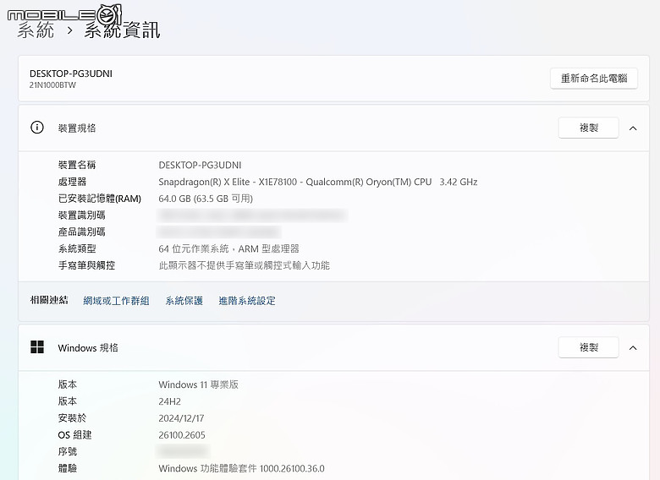Select the Windows 11 專業版 edition value
660x480 pixels.
click(x=198, y=385)
